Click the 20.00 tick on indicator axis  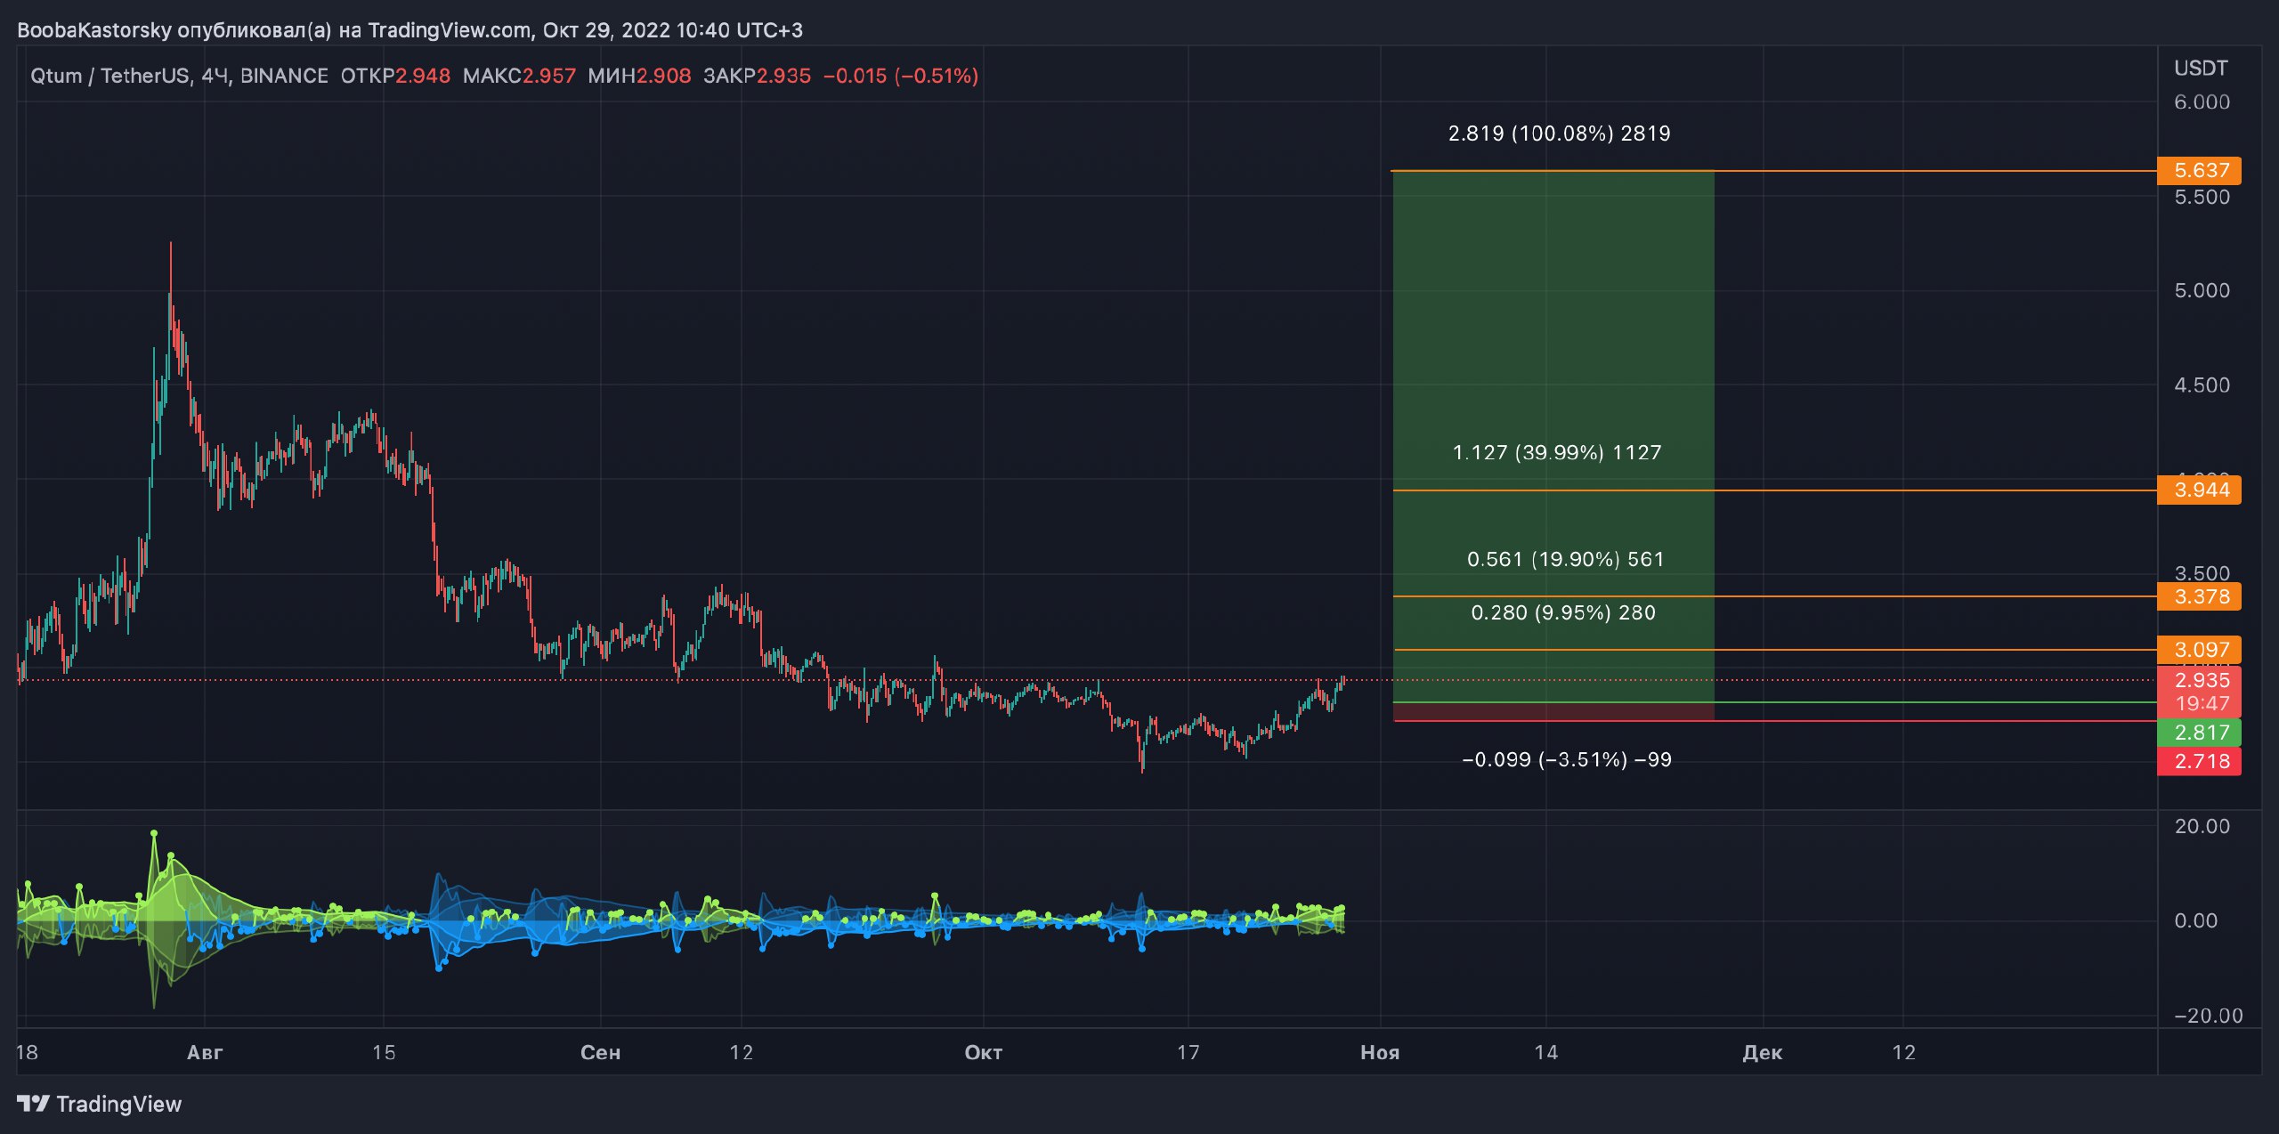point(2202,826)
